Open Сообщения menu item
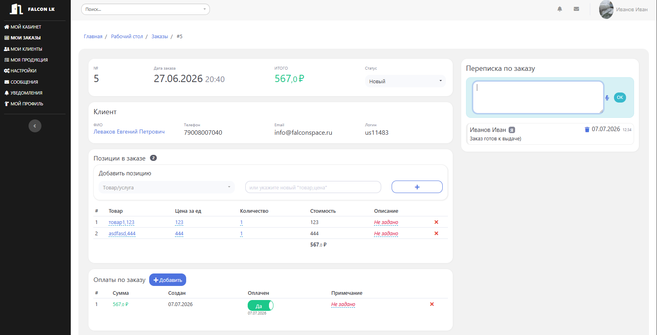 tap(21, 82)
